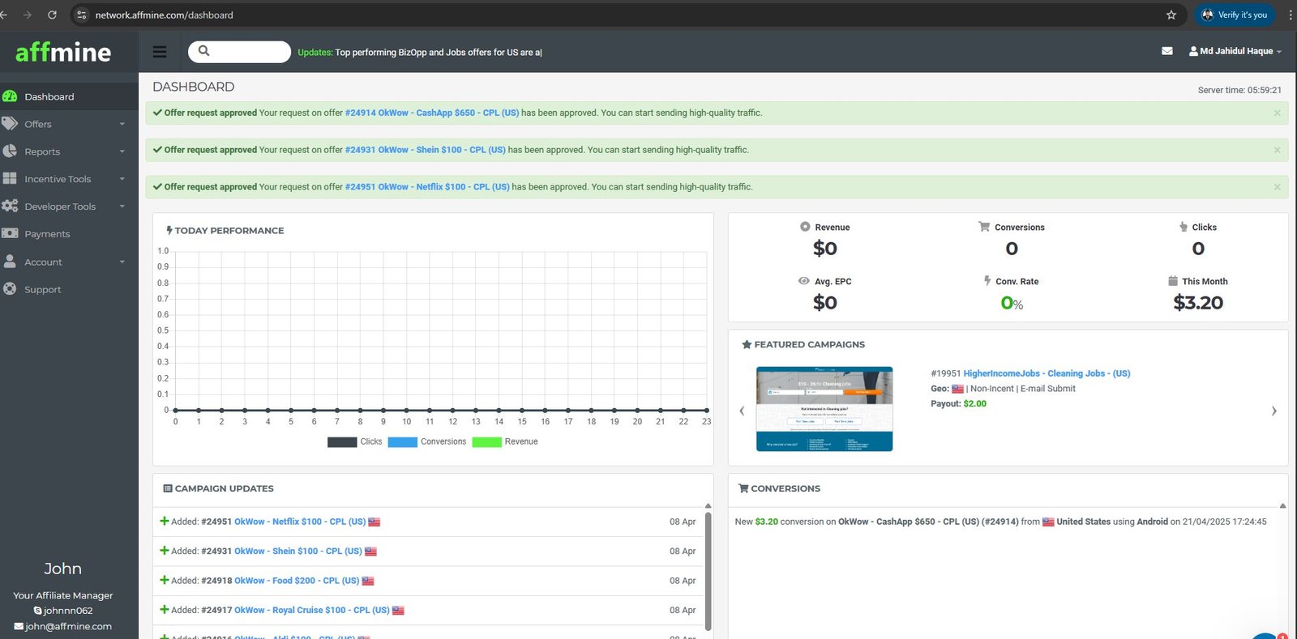Click the This Month calendar icon
1297x639 pixels.
(1172, 281)
